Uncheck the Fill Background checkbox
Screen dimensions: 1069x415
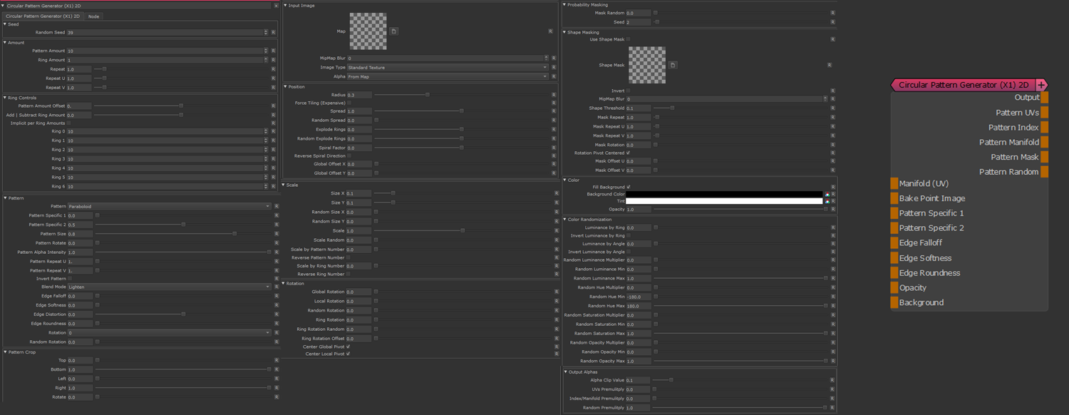coord(628,187)
